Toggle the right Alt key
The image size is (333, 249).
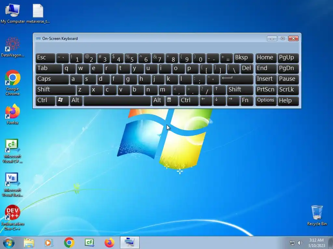[158, 101]
